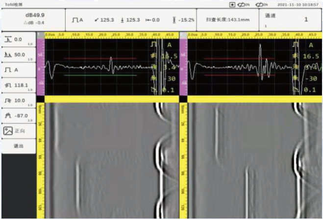323x219 pixels.
Task: Select the range 50.0 sidebar item
Action: (19, 54)
